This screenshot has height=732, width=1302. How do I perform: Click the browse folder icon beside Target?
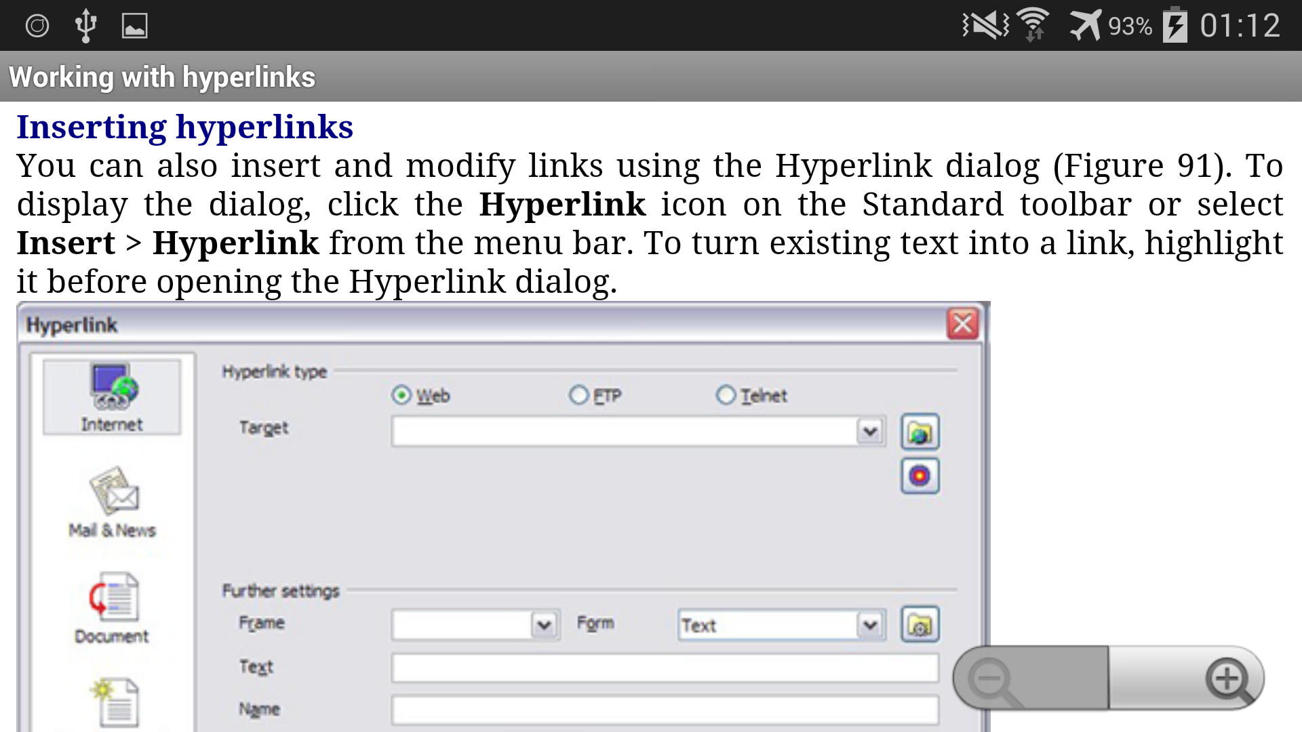(920, 432)
